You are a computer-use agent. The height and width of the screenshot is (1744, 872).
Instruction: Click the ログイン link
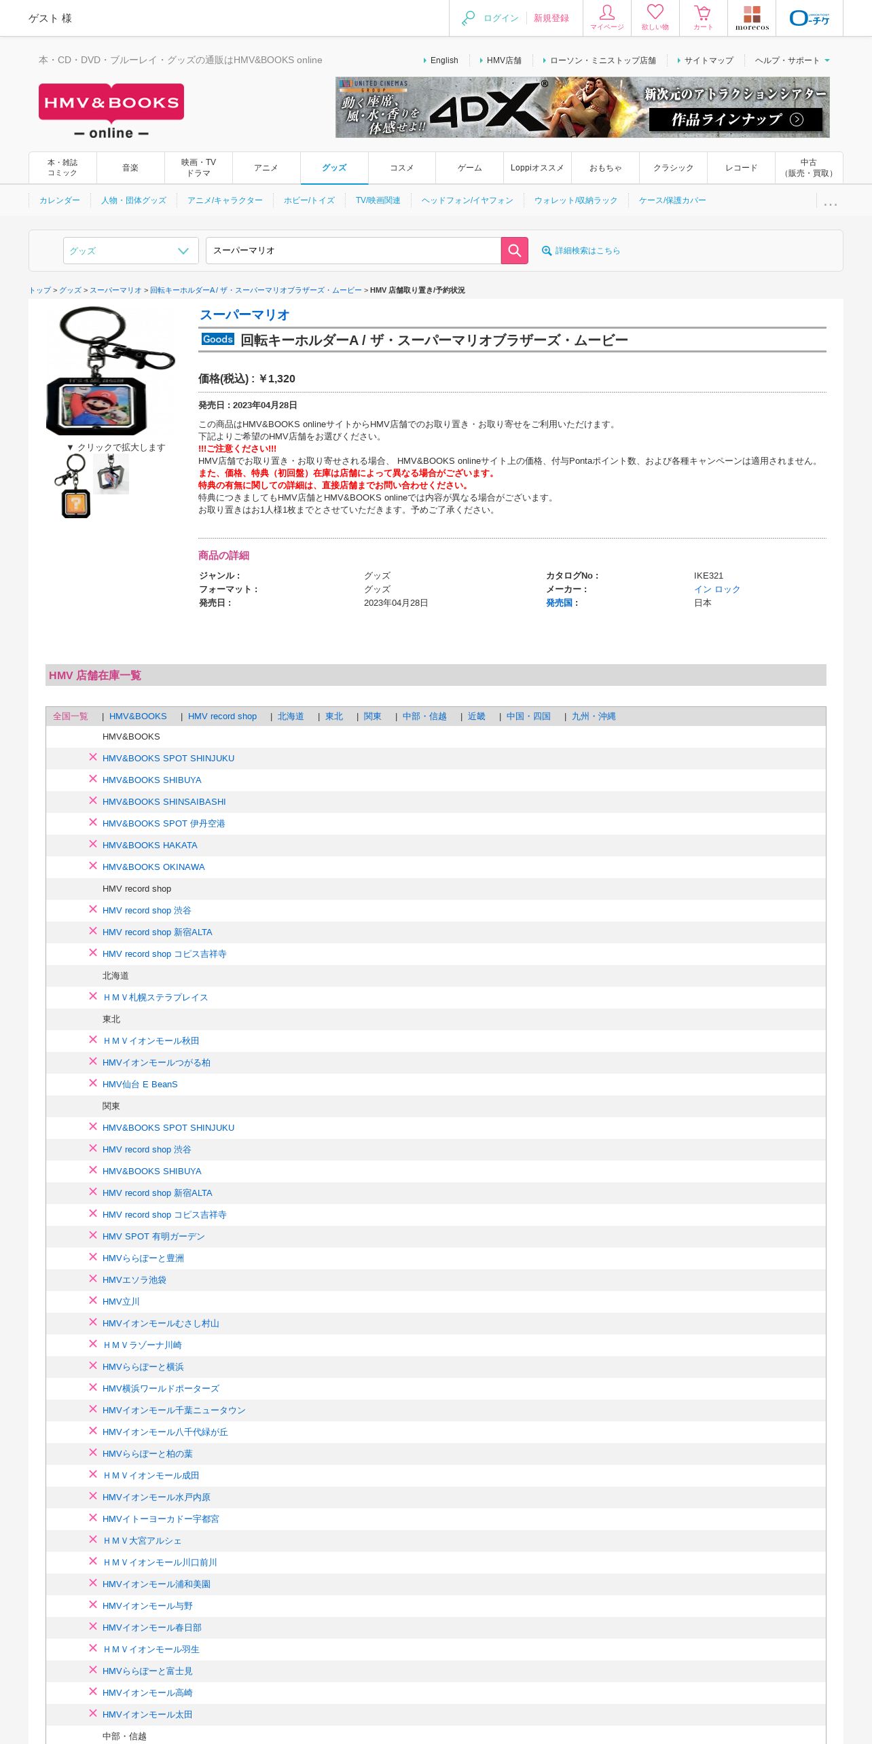pyautogui.click(x=501, y=18)
